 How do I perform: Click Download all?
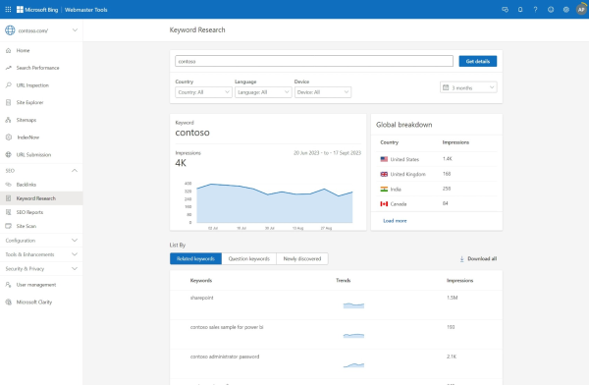coord(478,258)
